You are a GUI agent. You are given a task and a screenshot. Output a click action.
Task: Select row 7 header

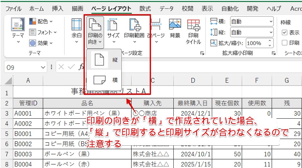point(7,154)
